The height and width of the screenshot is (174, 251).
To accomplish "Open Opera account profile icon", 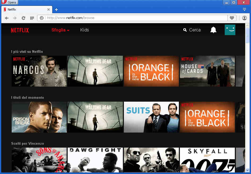I will tap(244, 18).
